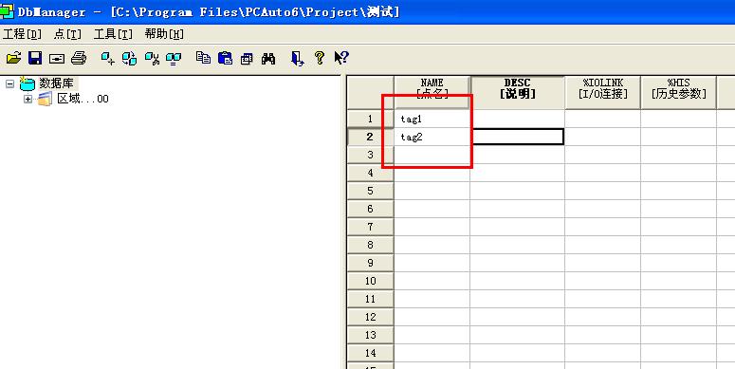Click the table top-left corner select-all cell
This screenshot has width=735, height=369.
click(370, 92)
